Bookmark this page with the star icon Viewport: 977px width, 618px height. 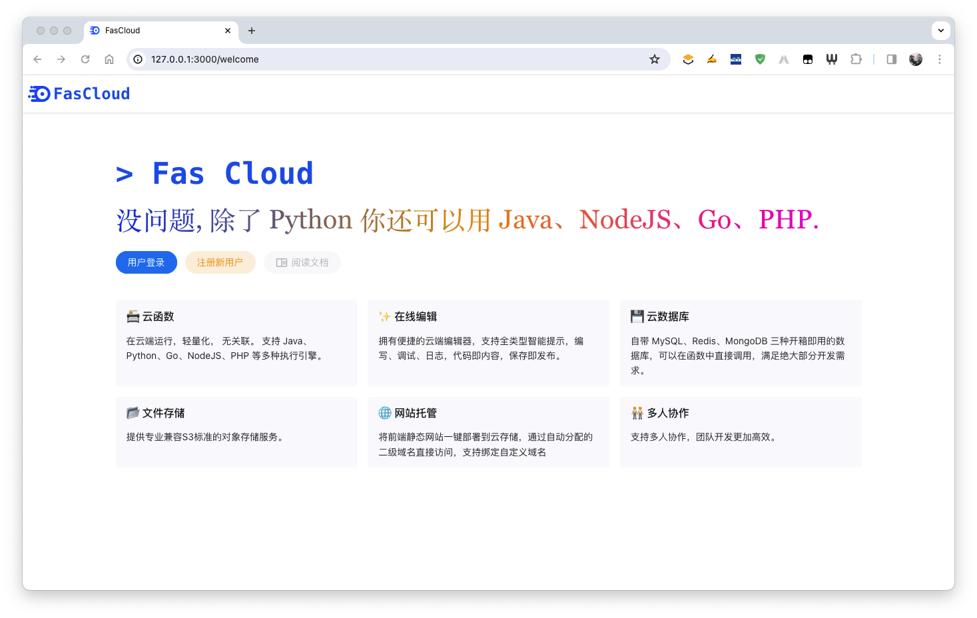[655, 59]
